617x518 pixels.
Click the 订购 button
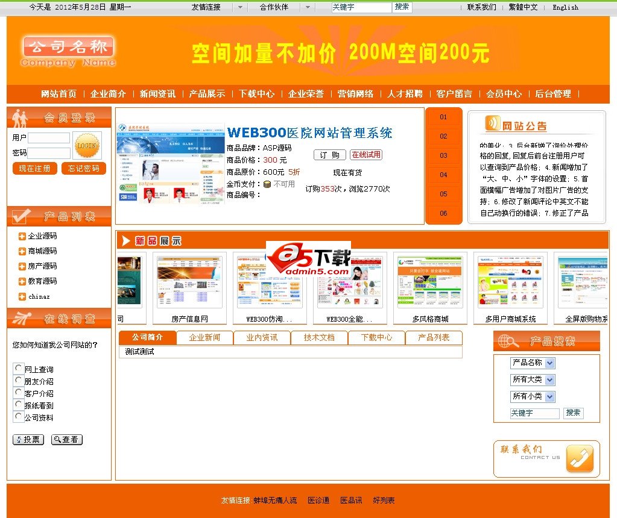(x=330, y=155)
